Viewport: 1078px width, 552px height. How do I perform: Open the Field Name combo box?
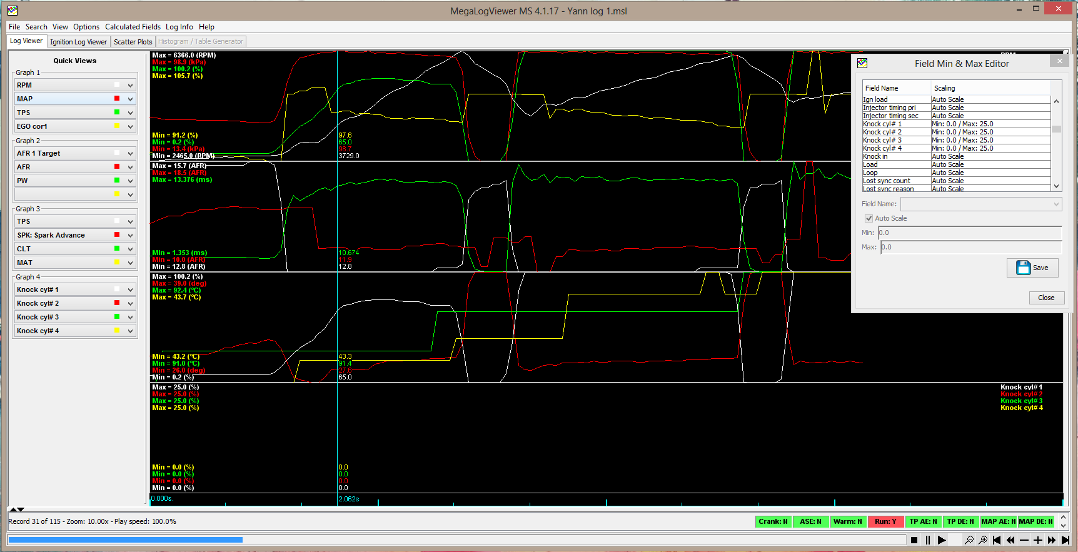[x=981, y=204]
